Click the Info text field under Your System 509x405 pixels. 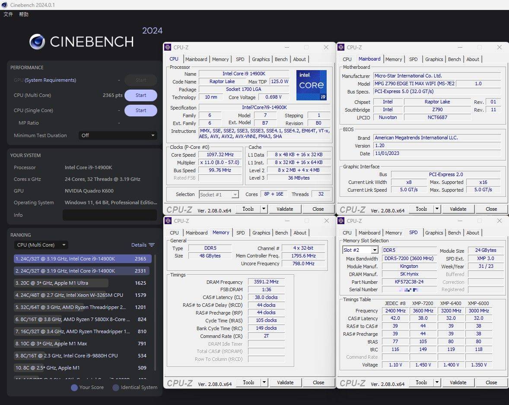click(110, 215)
